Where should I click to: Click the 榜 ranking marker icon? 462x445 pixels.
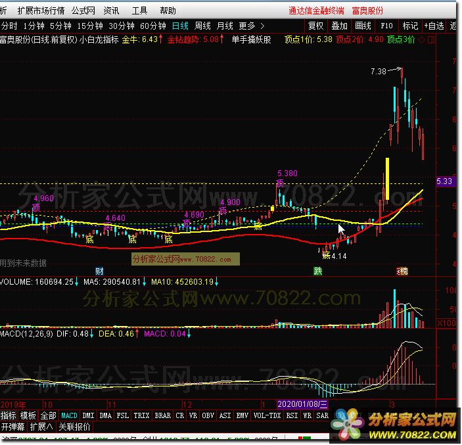click(x=401, y=271)
